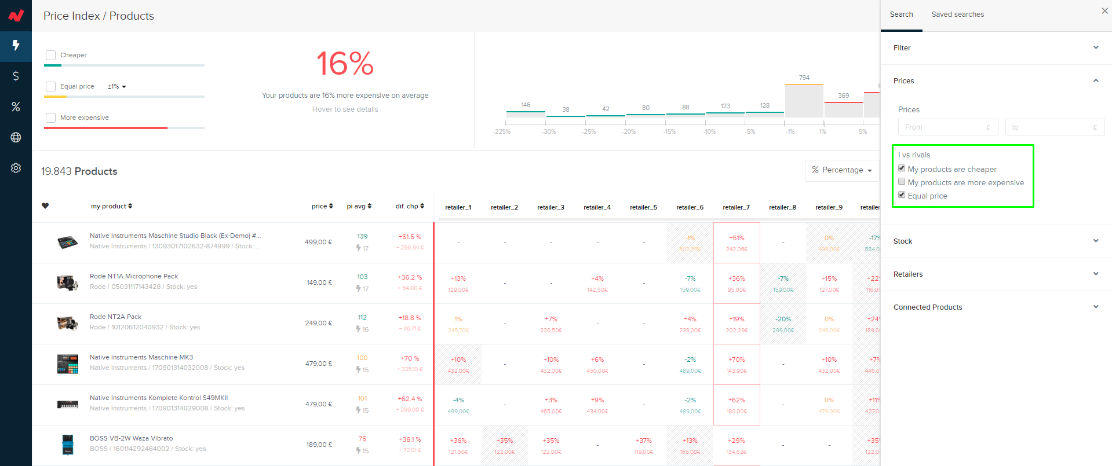Uncheck Equal price in I vs rivals
This screenshot has height=466, width=1112.
point(902,195)
